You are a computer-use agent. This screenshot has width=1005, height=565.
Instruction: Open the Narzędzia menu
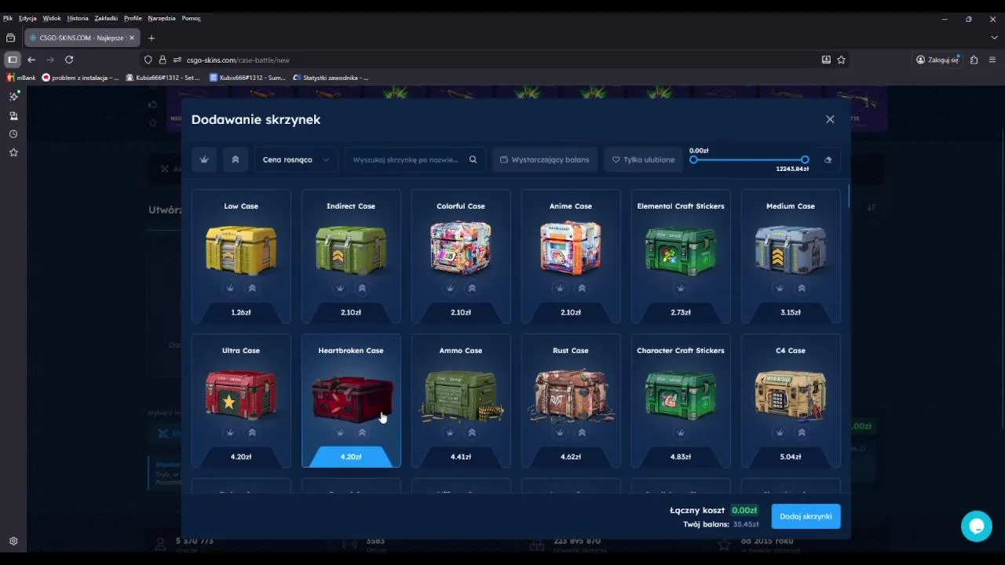[162, 18]
